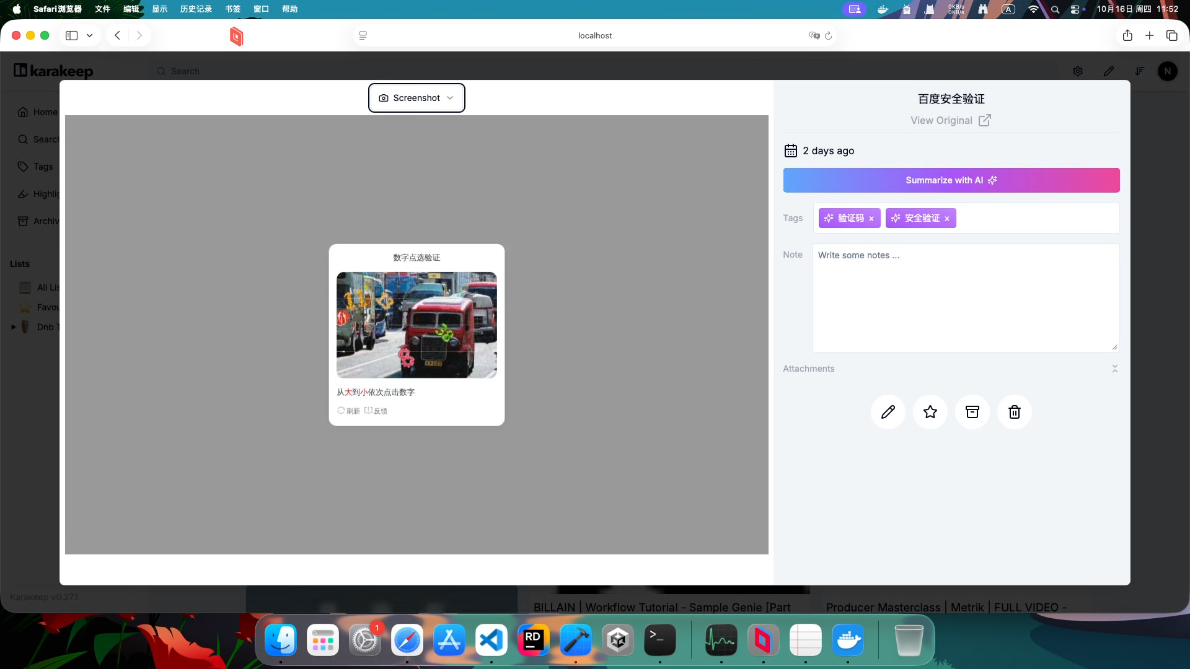Focus the Write some notes field

tap(966, 298)
